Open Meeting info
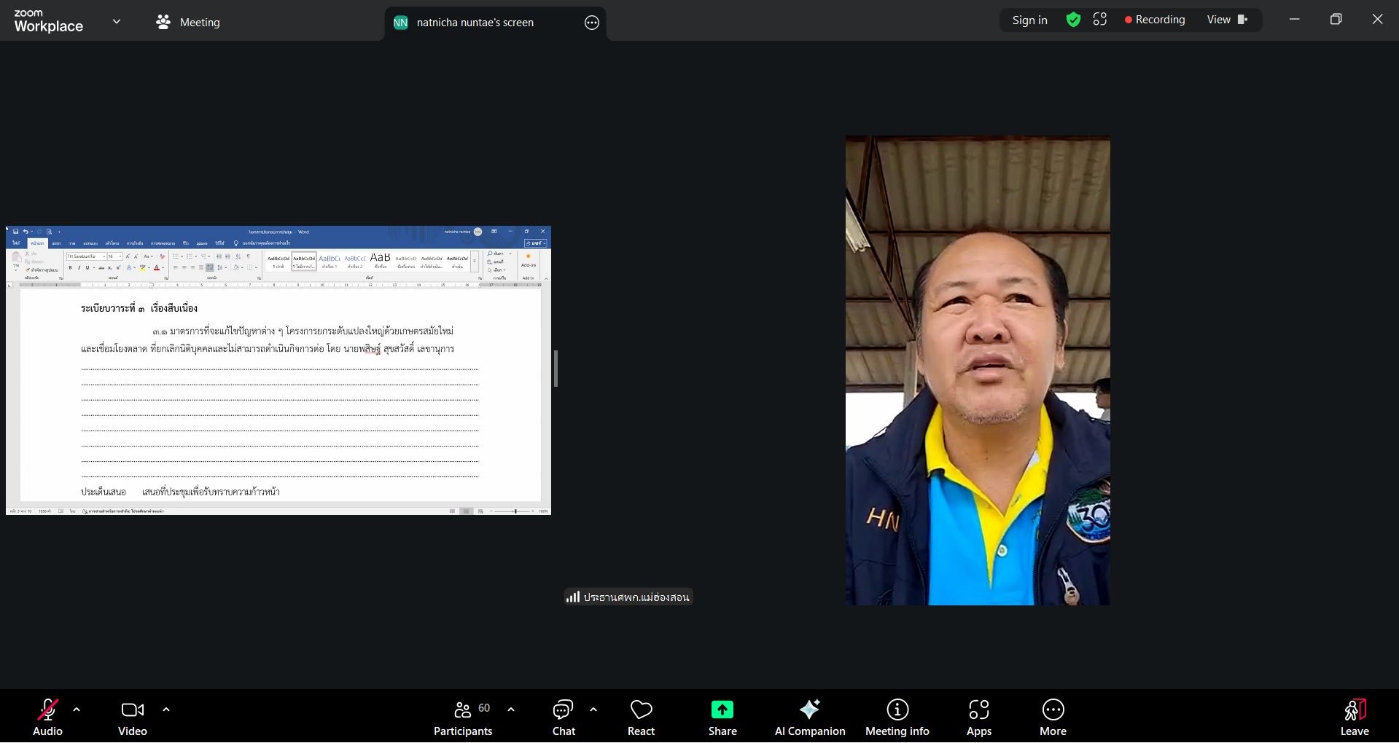This screenshot has height=743, width=1399. click(x=897, y=717)
